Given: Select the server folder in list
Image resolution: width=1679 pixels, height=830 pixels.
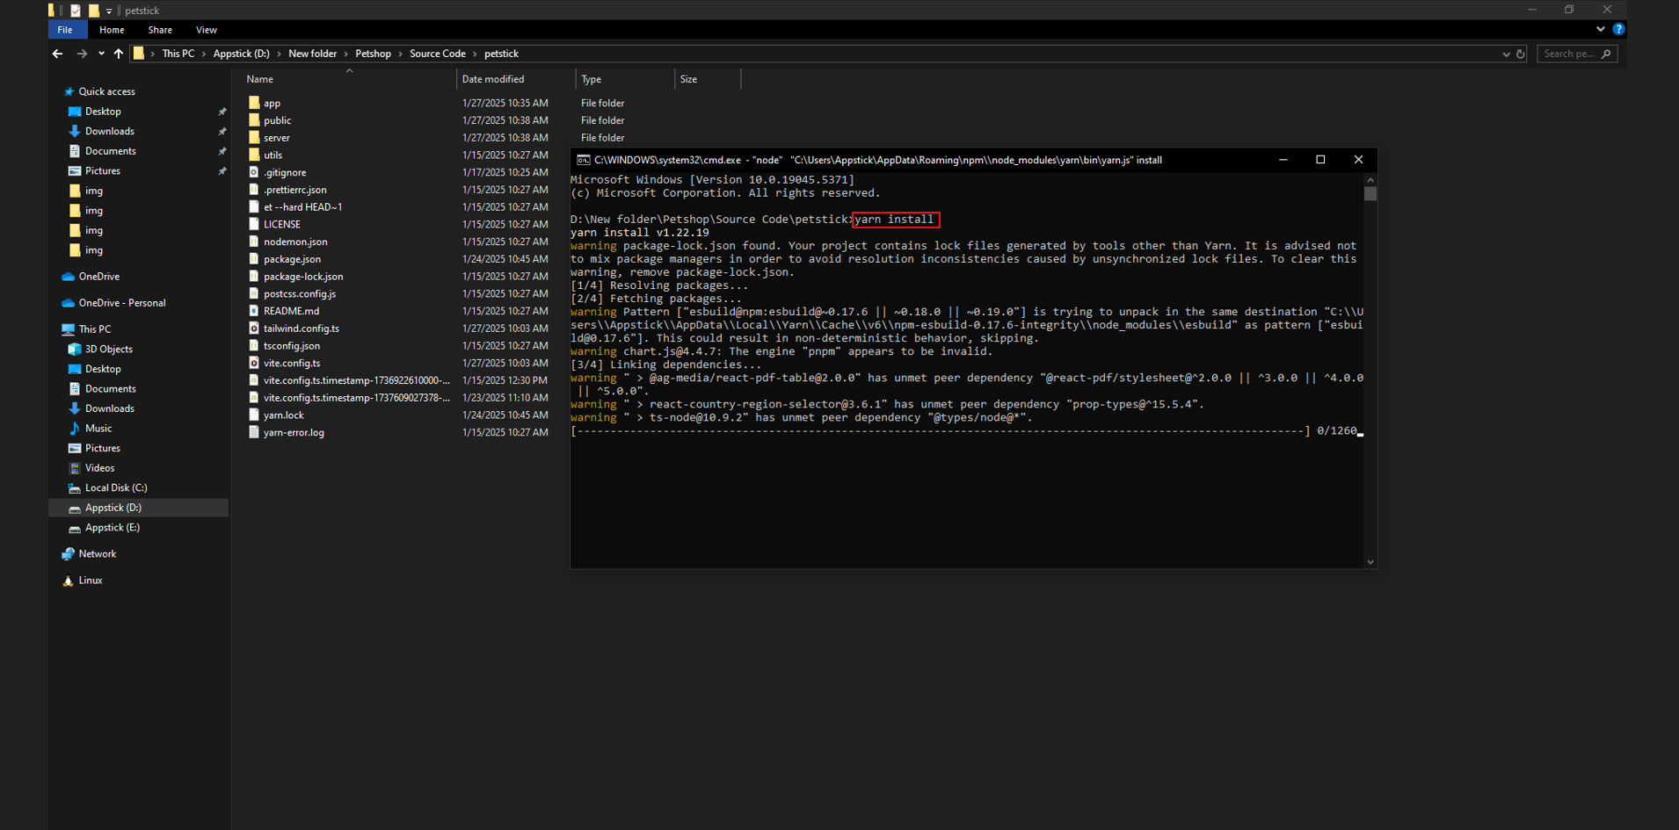Looking at the screenshot, I should pyautogui.click(x=276, y=138).
